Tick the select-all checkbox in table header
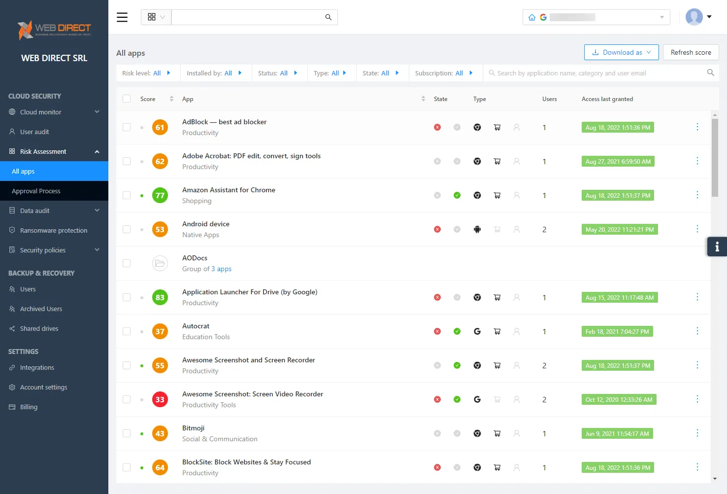Screen dimensions: 727x494 point(127,99)
